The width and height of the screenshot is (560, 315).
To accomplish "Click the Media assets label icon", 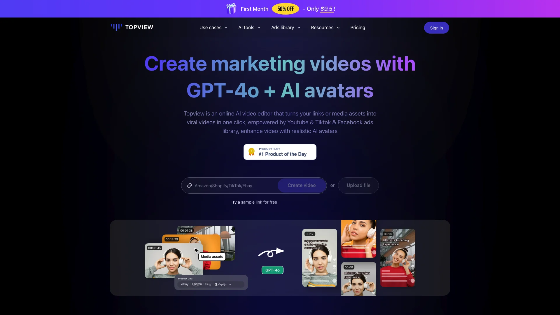I will [x=211, y=257].
